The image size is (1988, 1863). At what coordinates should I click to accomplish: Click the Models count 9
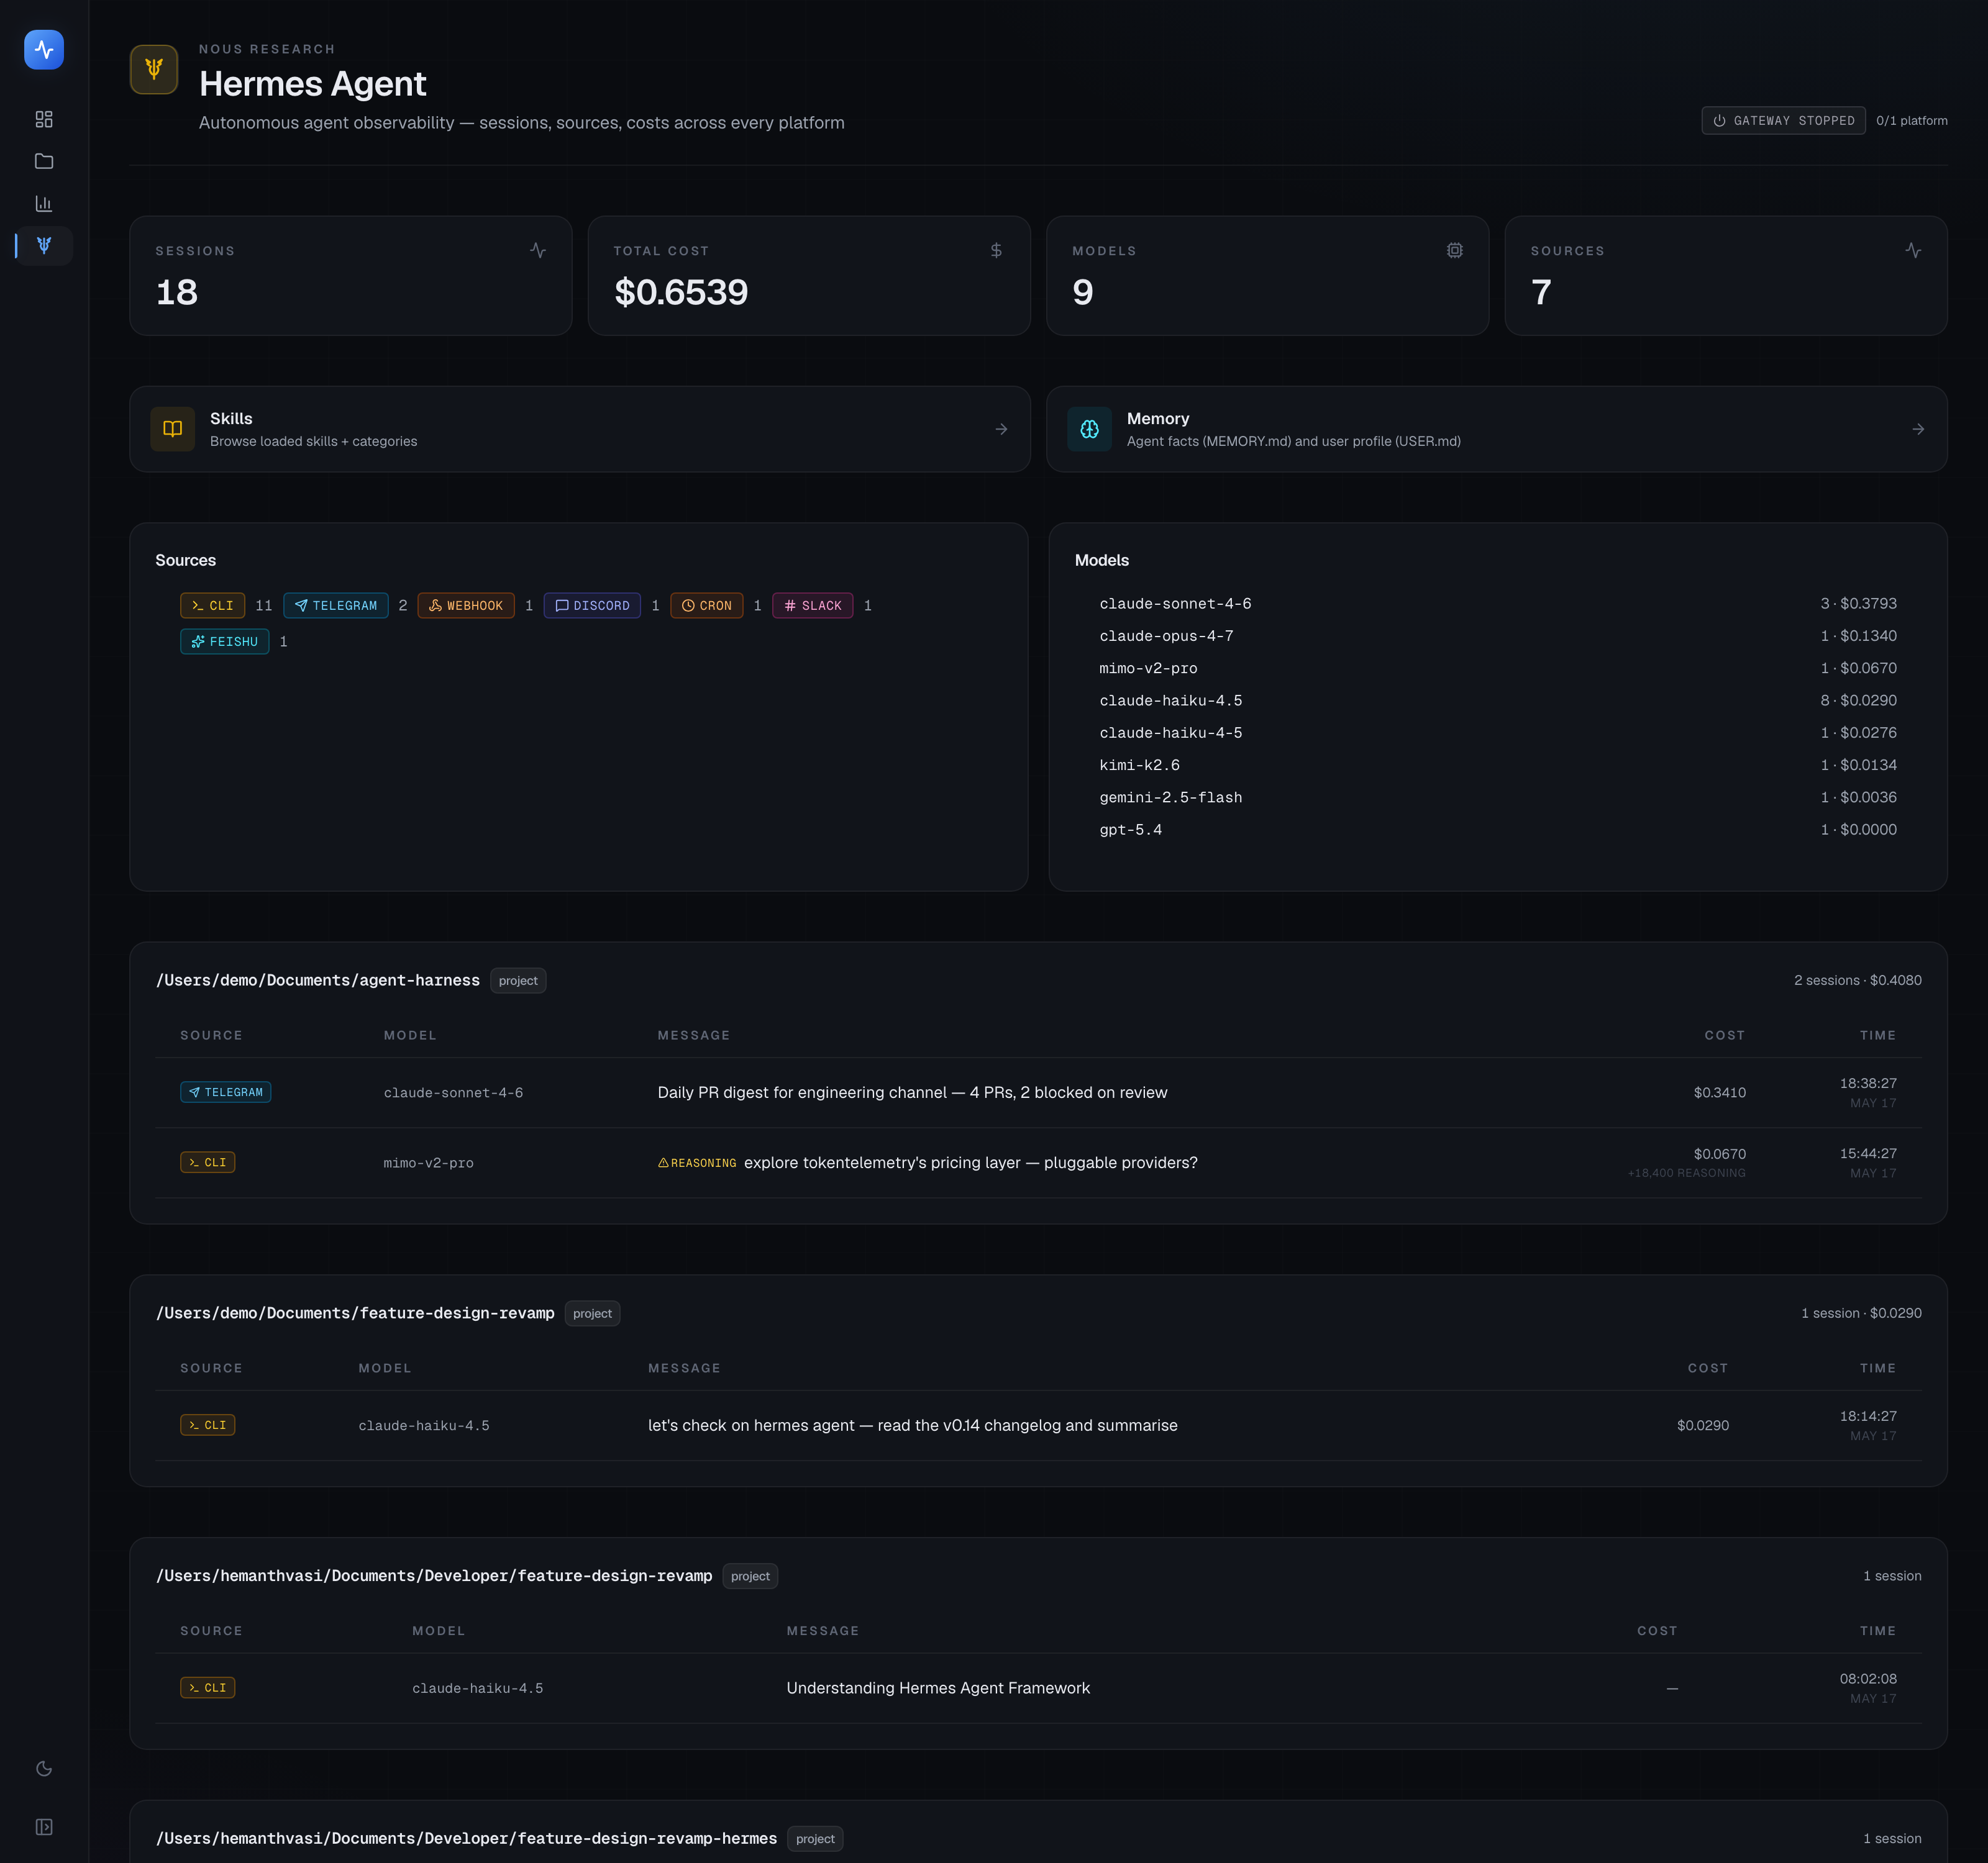(x=1083, y=292)
